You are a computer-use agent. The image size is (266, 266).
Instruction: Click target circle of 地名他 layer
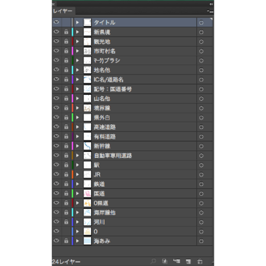point(201,70)
